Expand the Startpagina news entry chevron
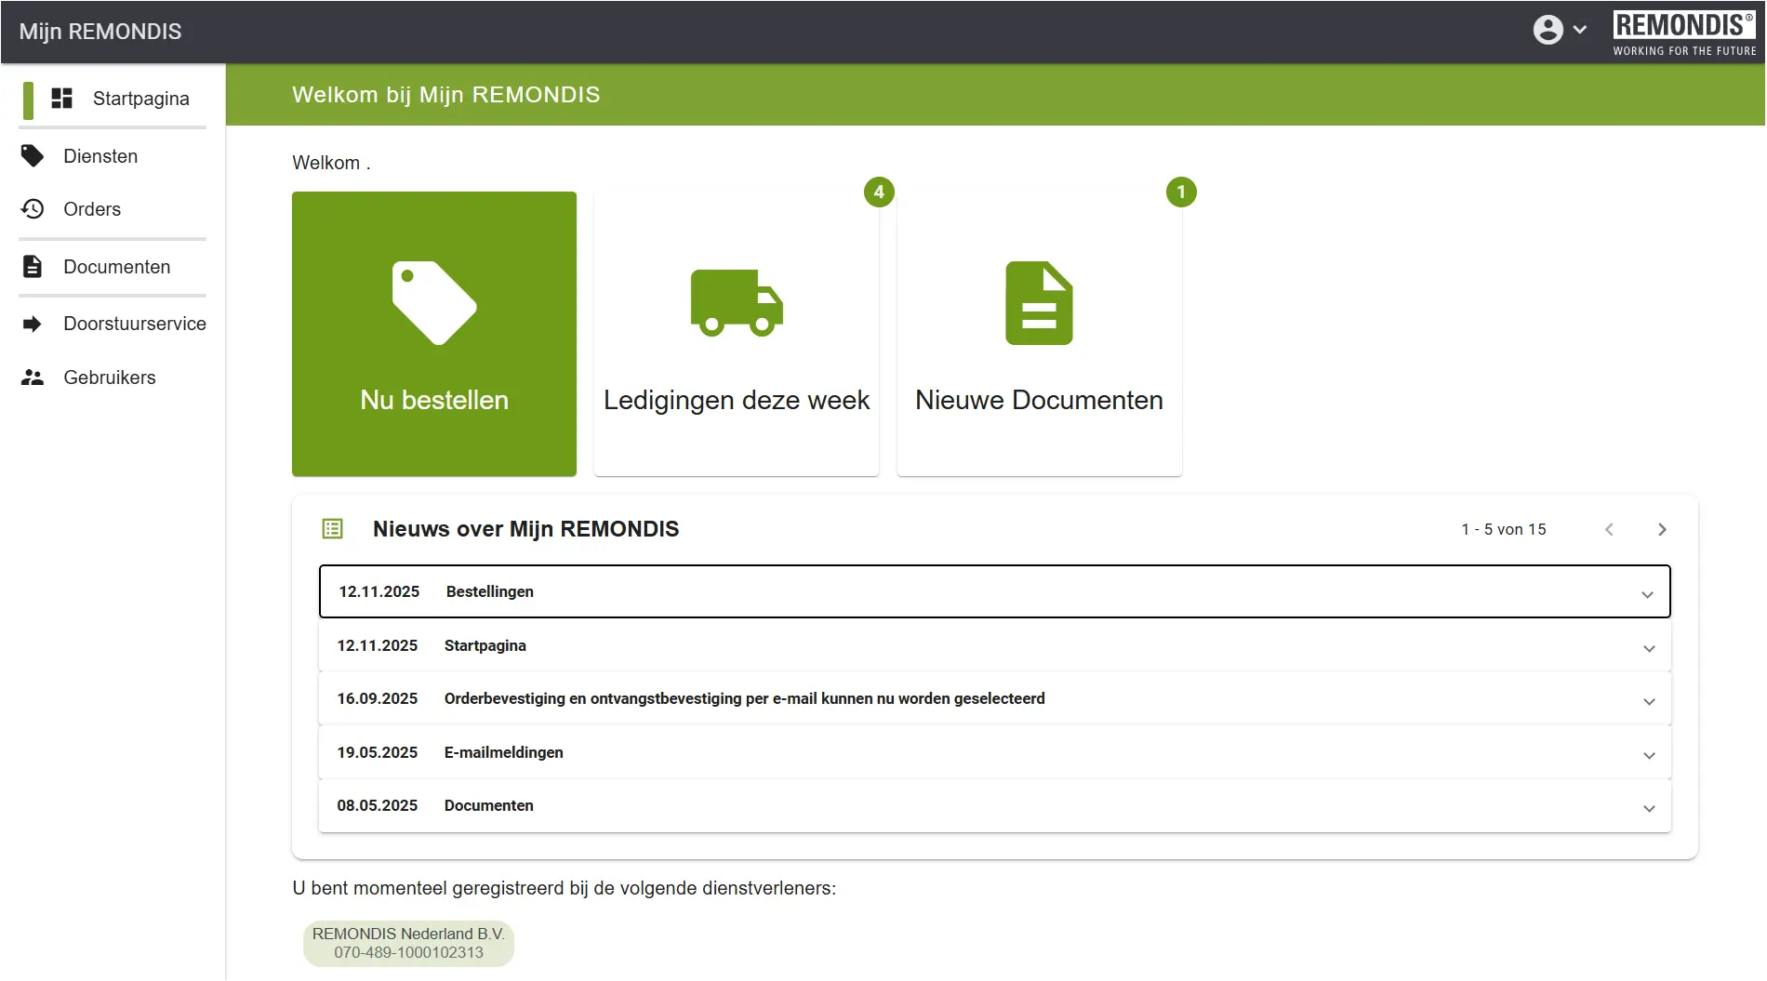This screenshot has width=1767, height=981. 1648,648
